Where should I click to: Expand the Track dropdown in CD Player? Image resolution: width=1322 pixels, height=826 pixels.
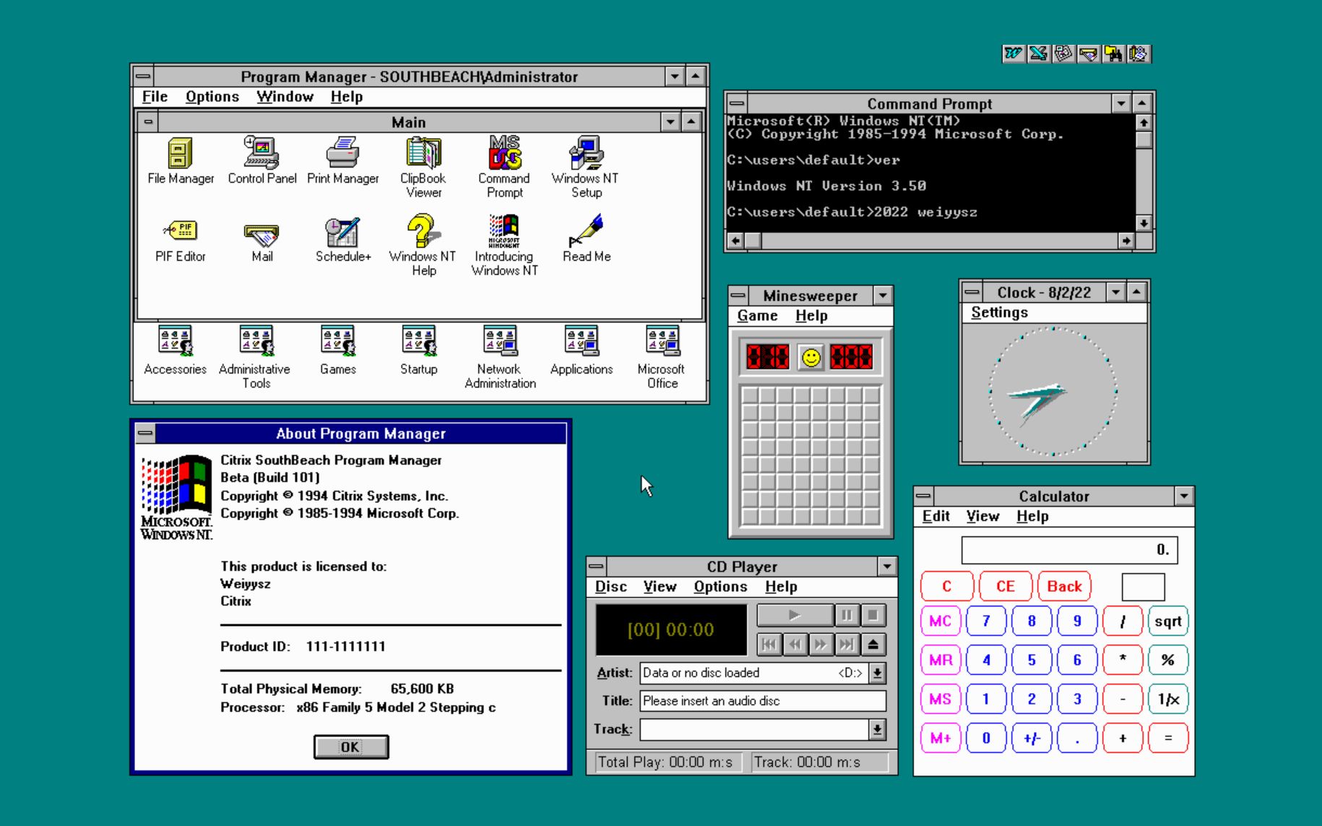877,729
